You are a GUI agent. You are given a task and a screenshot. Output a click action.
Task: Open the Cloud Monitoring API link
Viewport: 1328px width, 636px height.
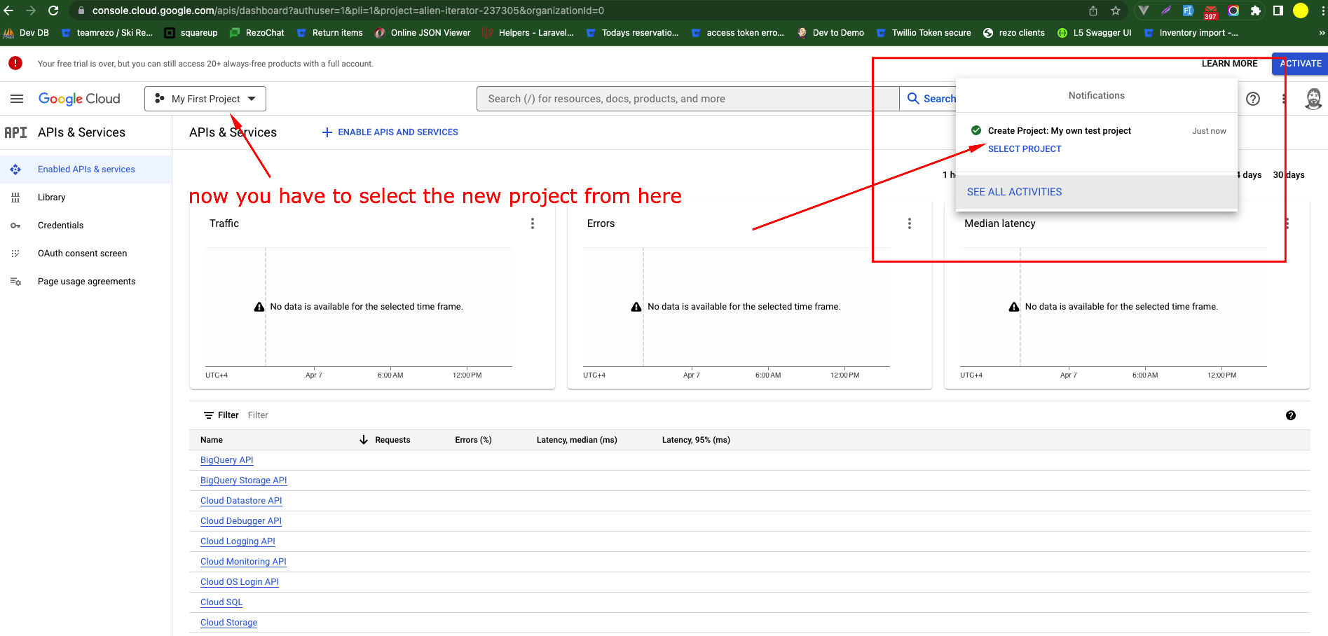point(243,562)
